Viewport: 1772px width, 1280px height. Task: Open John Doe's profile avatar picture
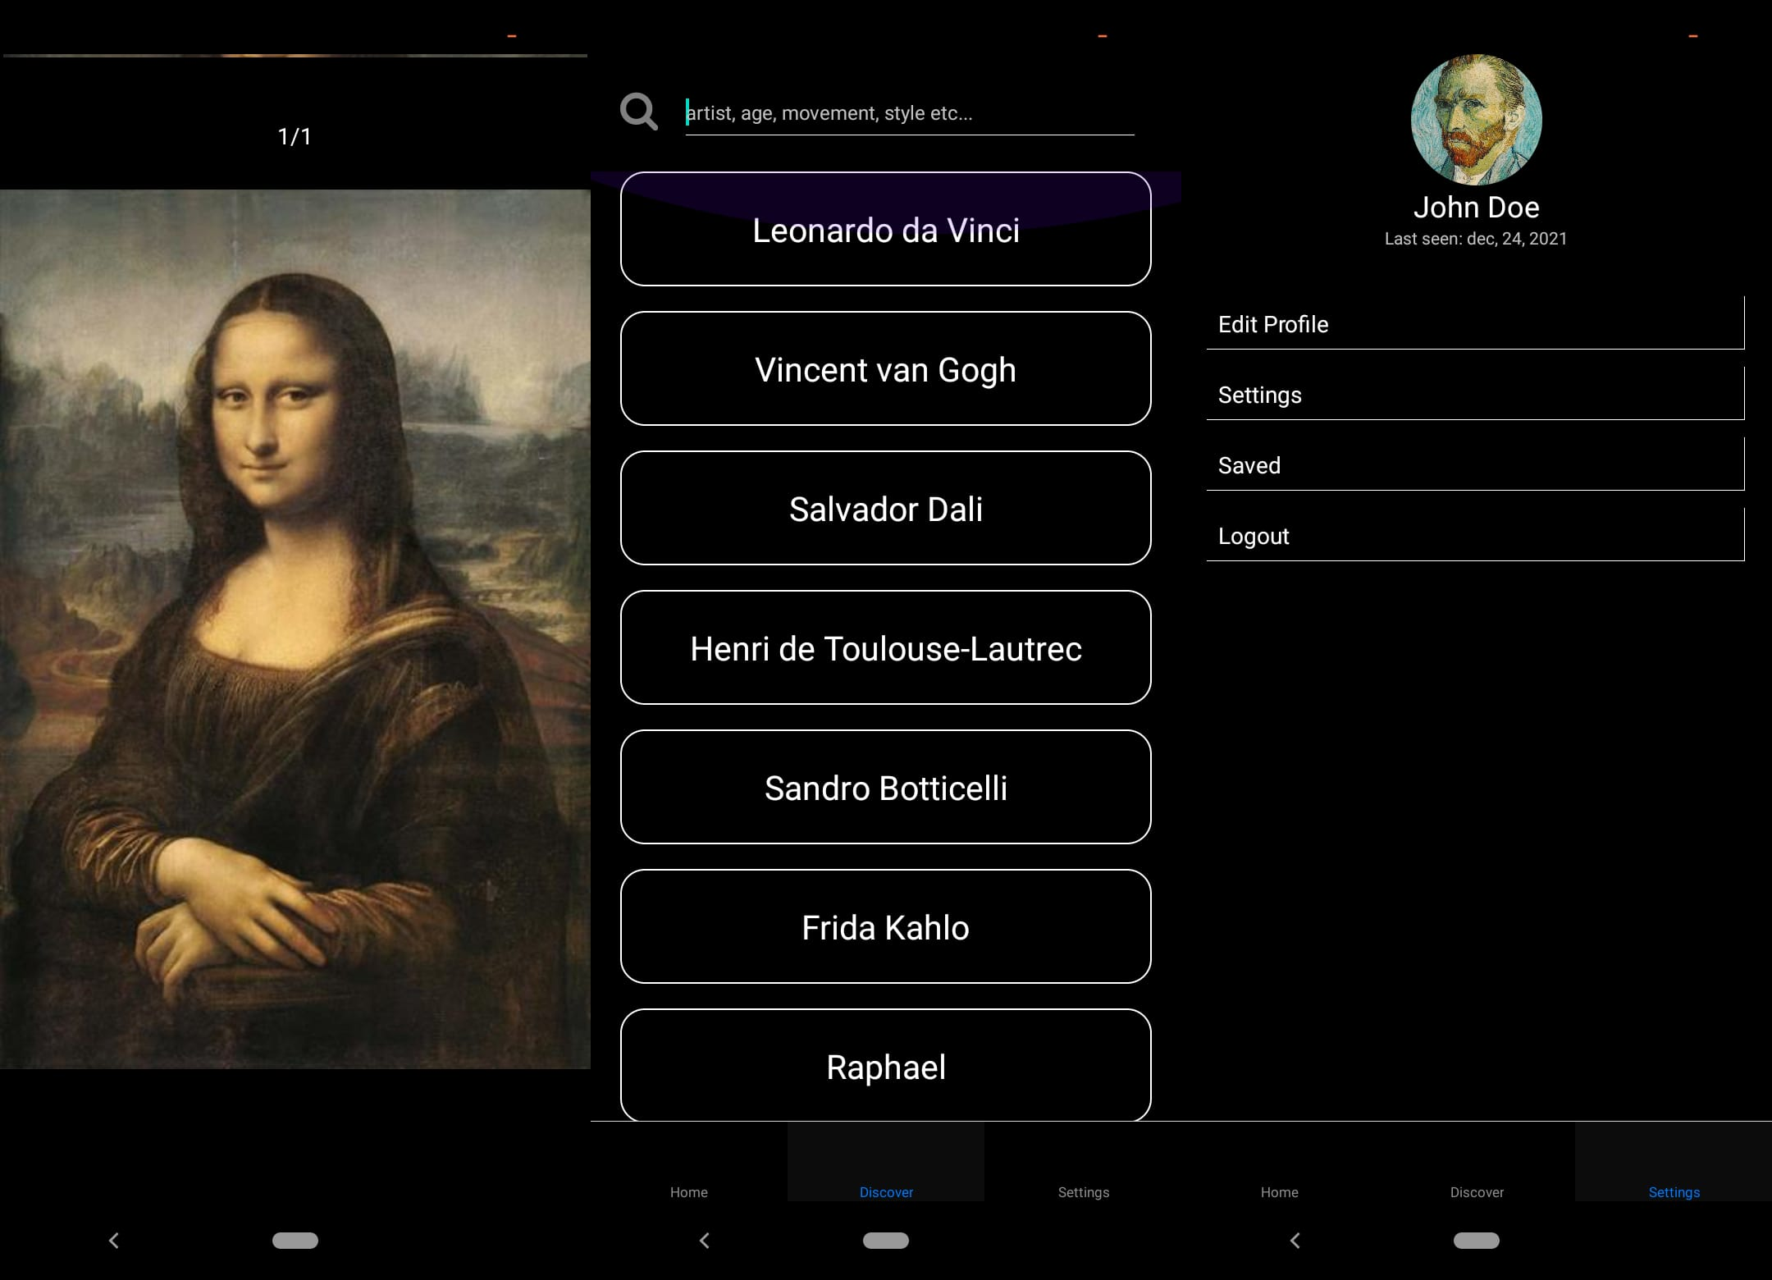point(1476,120)
